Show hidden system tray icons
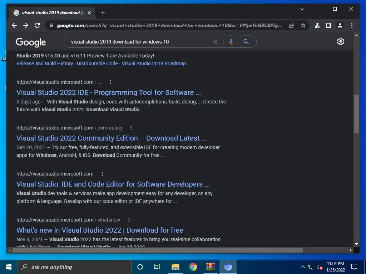This screenshot has width=366, height=274. point(302,267)
